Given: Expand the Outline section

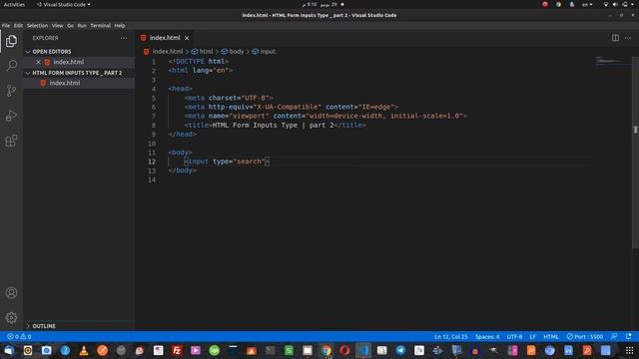Looking at the screenshot, I should click(44, 326).
